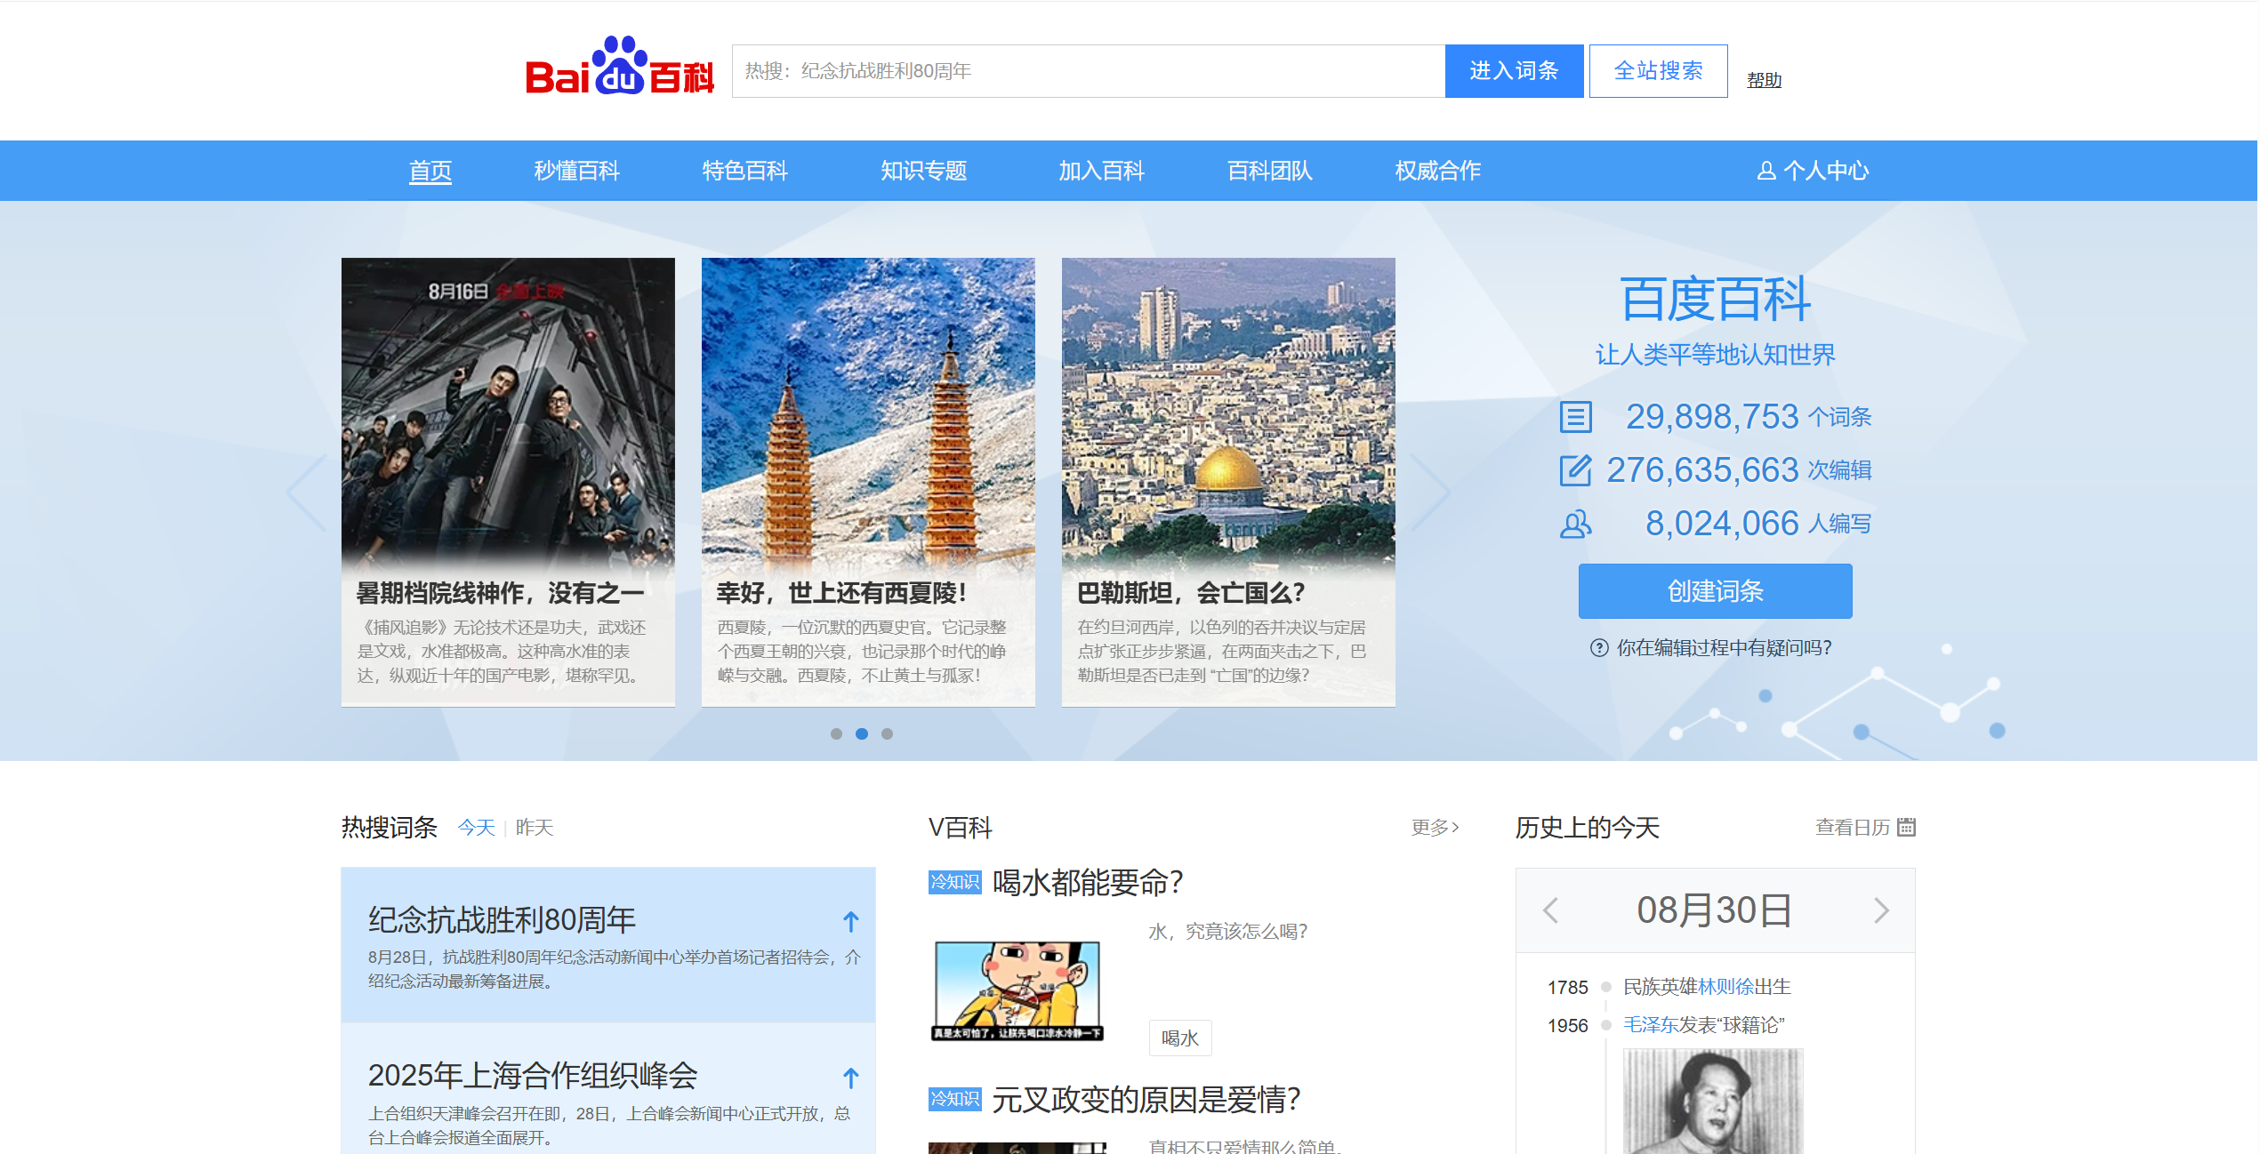Screen dimensions: 2260x1154
Task: Click the question mark help icon
Action: pyautogui.click(x=1598, y=648)
